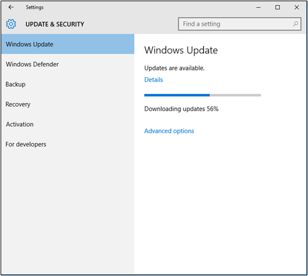Click the magnifier search icon
308x276 pixels.
click(x=295, y=24)
